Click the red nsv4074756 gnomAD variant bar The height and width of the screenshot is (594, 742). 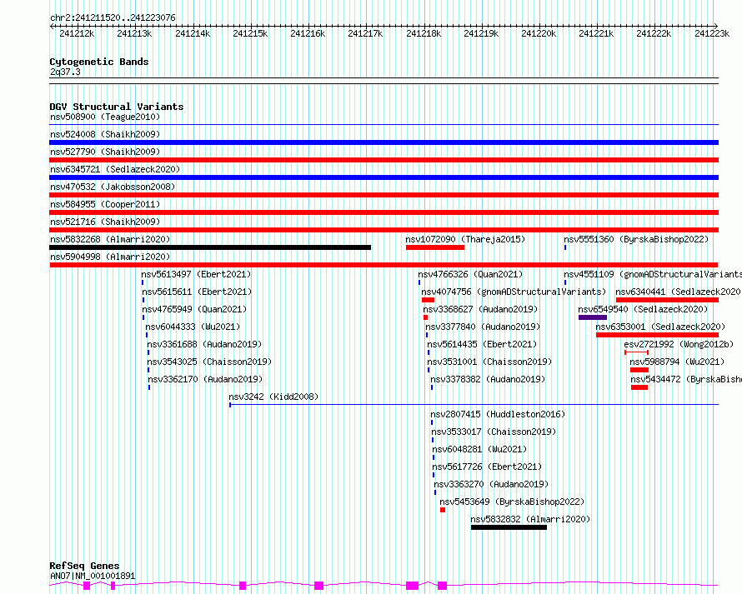[428, 300]
